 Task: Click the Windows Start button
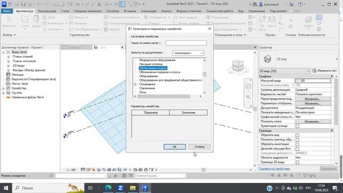coord(6,188)
